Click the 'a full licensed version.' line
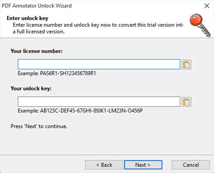214x173 pixels. [39, 32]
